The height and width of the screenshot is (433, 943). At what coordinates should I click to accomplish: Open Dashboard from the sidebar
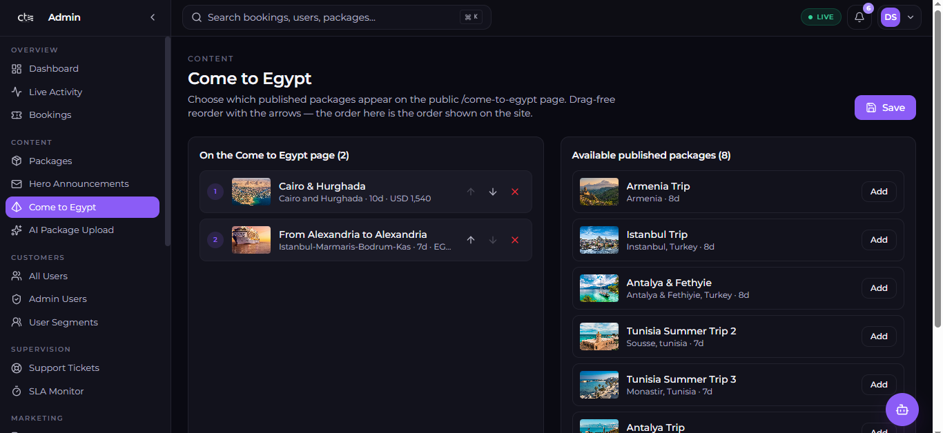(x=82, y=69)
